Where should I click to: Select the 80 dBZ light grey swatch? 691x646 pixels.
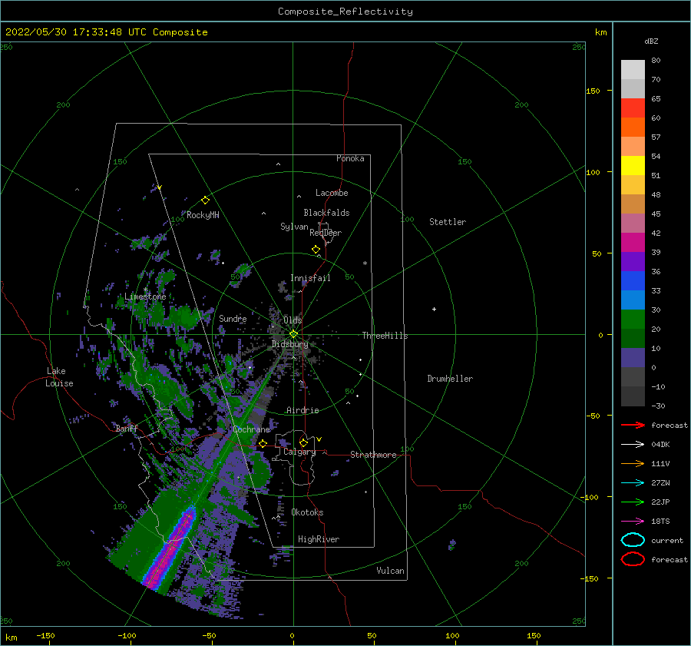click(633, 70)
